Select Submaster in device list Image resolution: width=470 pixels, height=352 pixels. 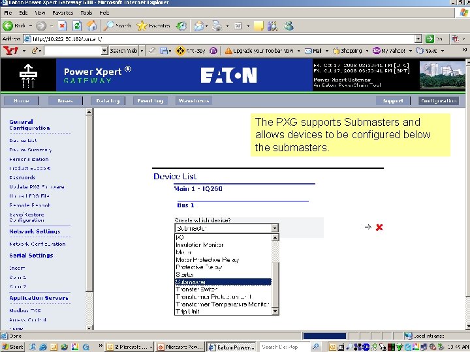tap(223, 282)
